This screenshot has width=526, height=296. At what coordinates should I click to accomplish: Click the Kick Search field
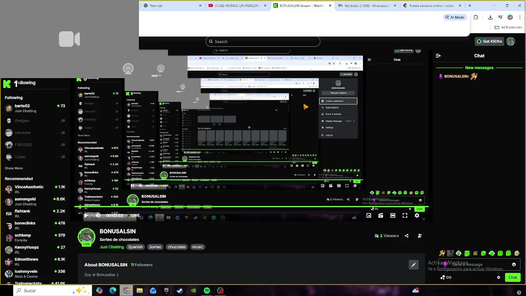coord(263,42)
